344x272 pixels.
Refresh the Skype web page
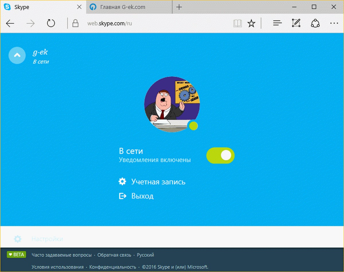[x=51, y=23]
